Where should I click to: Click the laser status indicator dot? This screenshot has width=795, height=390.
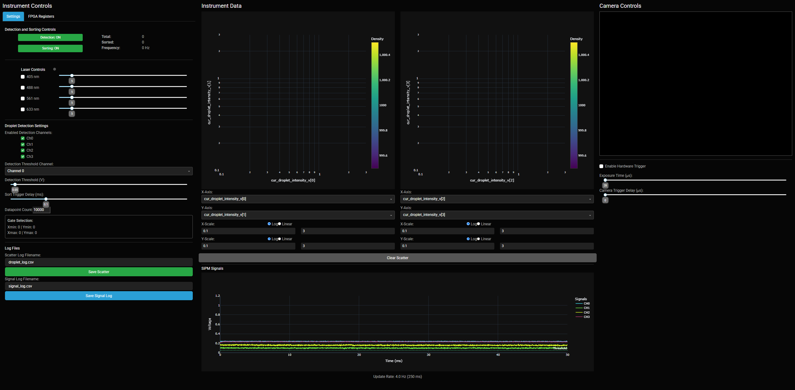click(x=54, y=69)
